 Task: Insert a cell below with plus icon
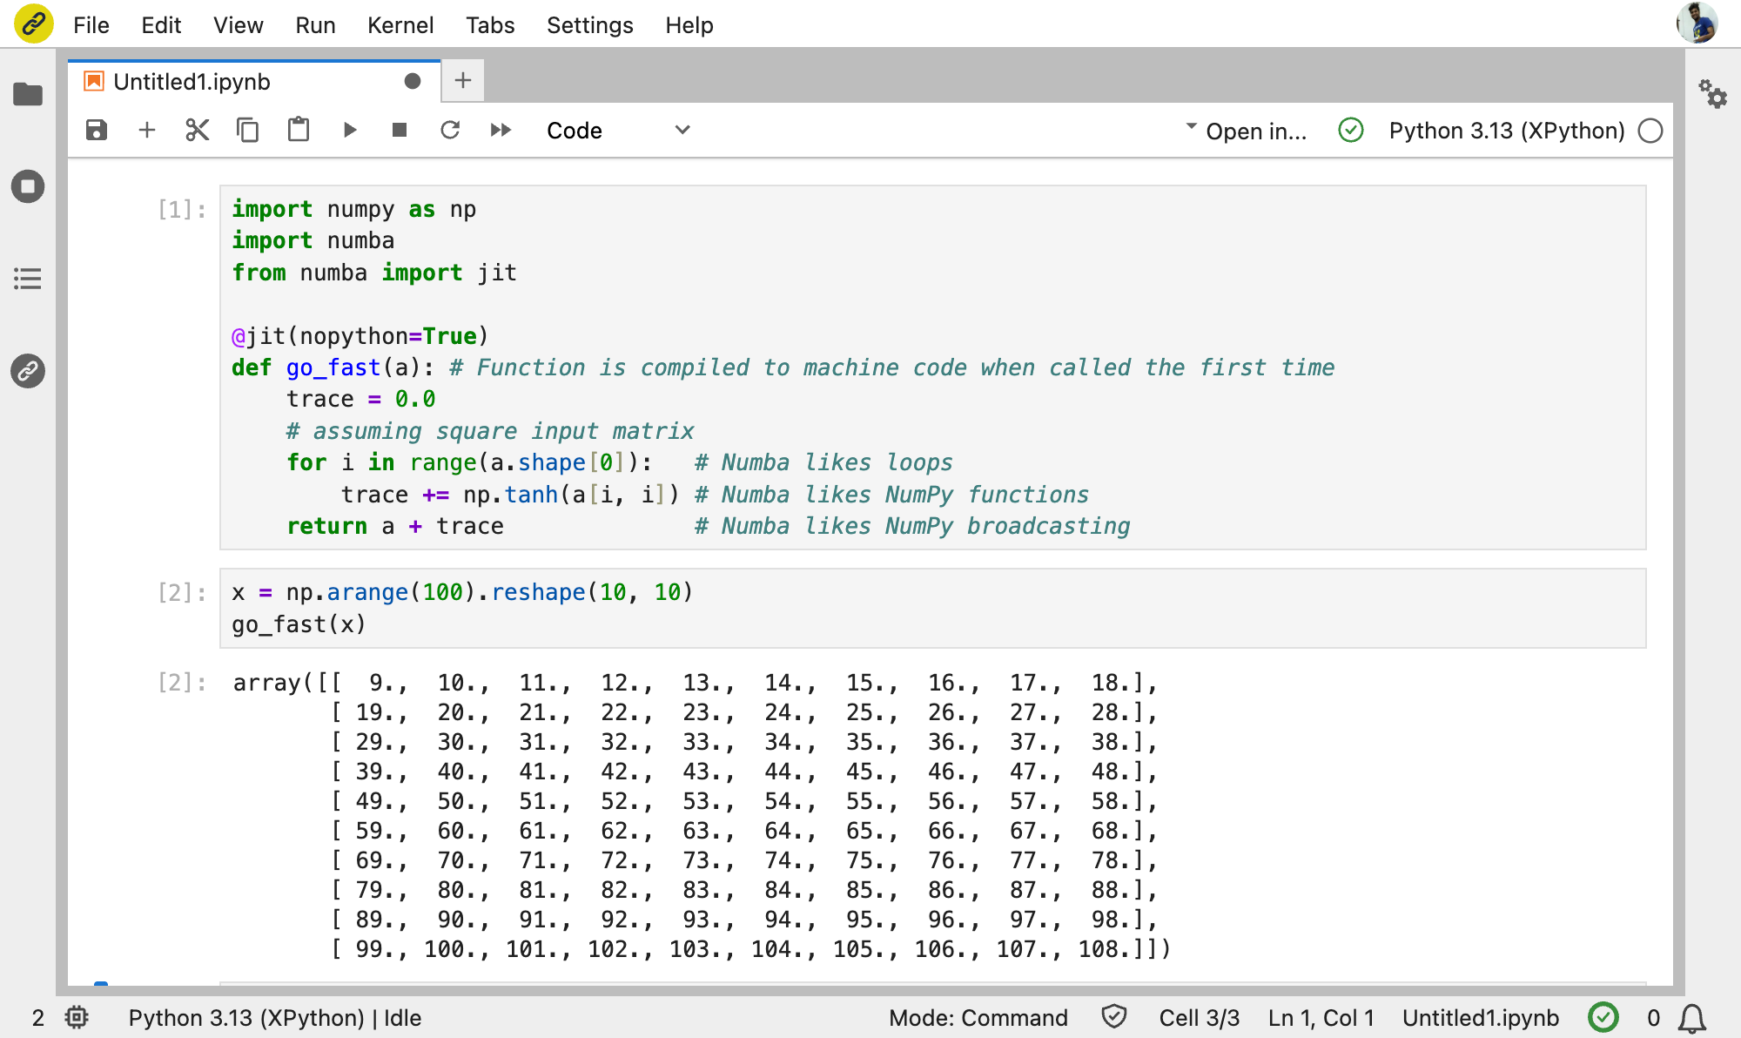pos(147,131)
